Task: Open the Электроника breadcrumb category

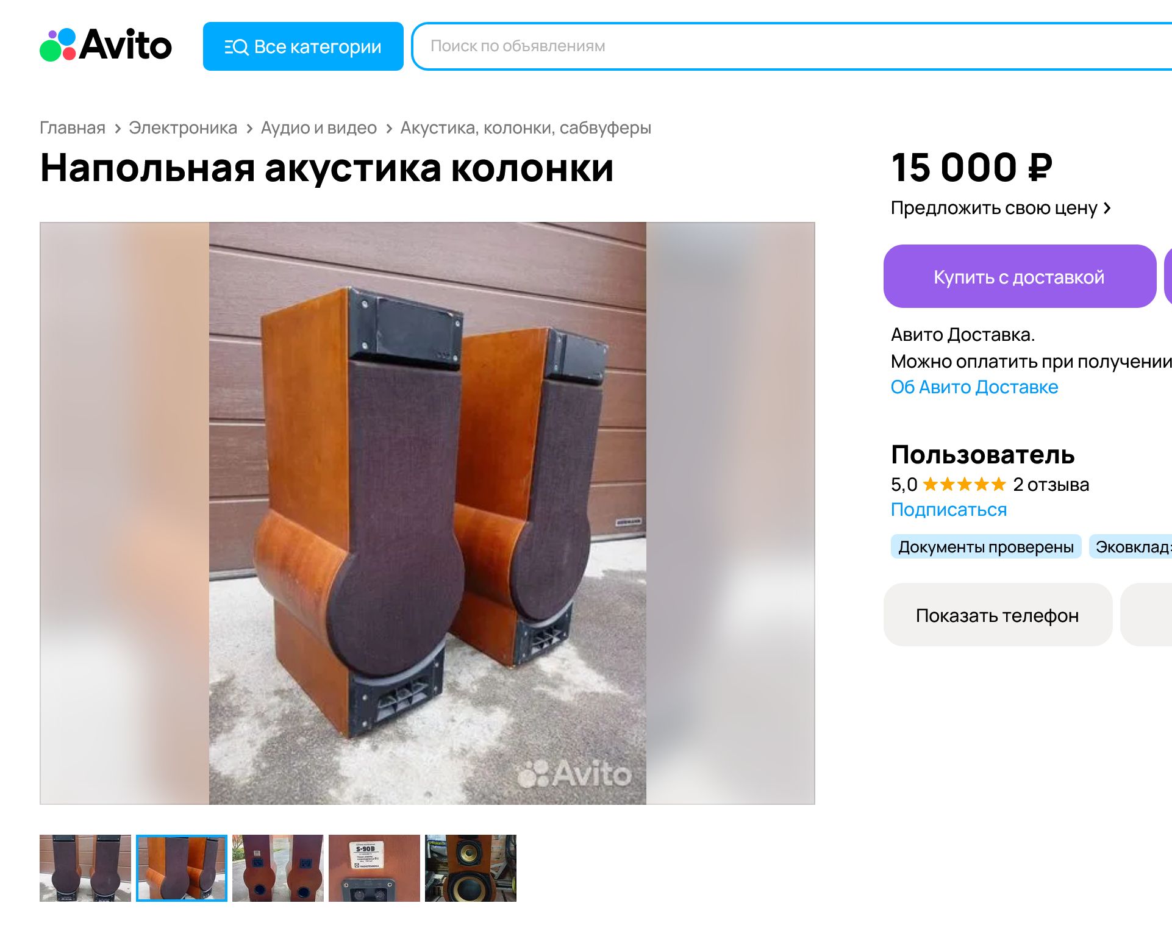Action: [x=183, y=128]
